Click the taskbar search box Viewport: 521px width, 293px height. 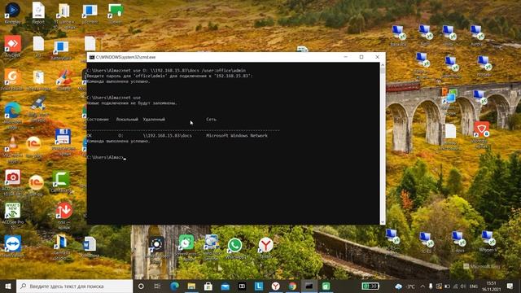coord(74,286)
